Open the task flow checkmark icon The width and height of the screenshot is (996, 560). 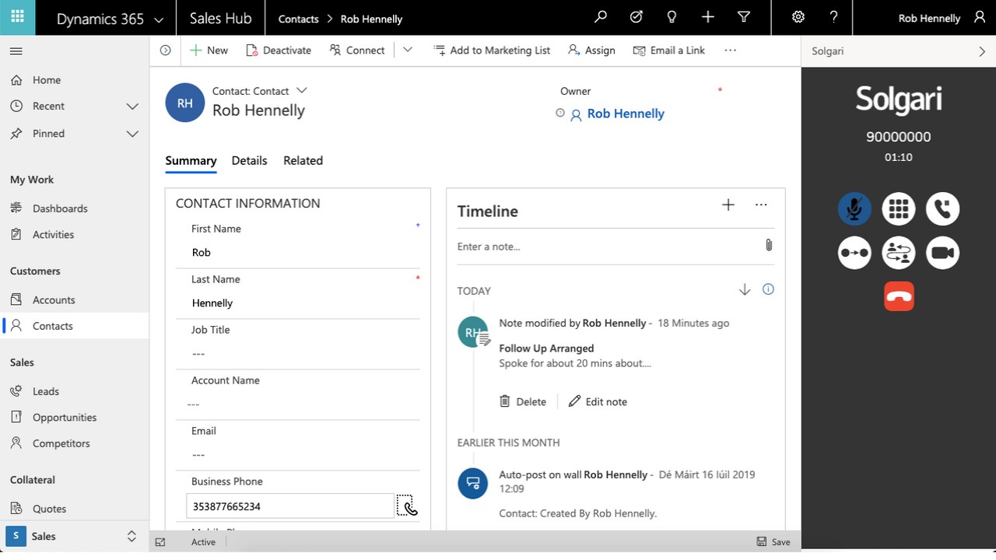(x=637, y=17)
